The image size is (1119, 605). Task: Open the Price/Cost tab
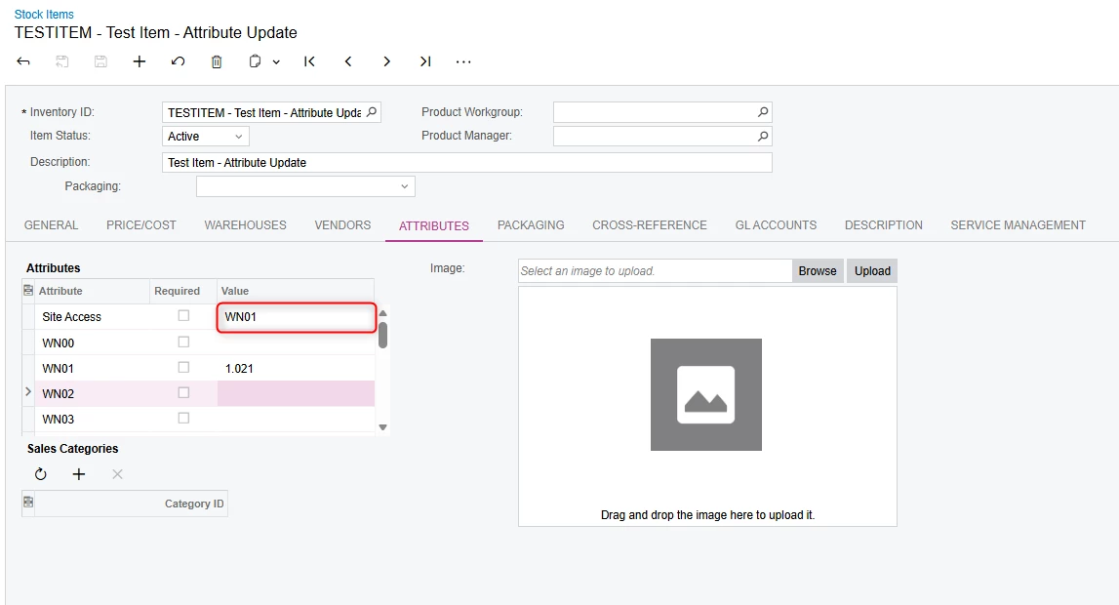coord(141,224)
